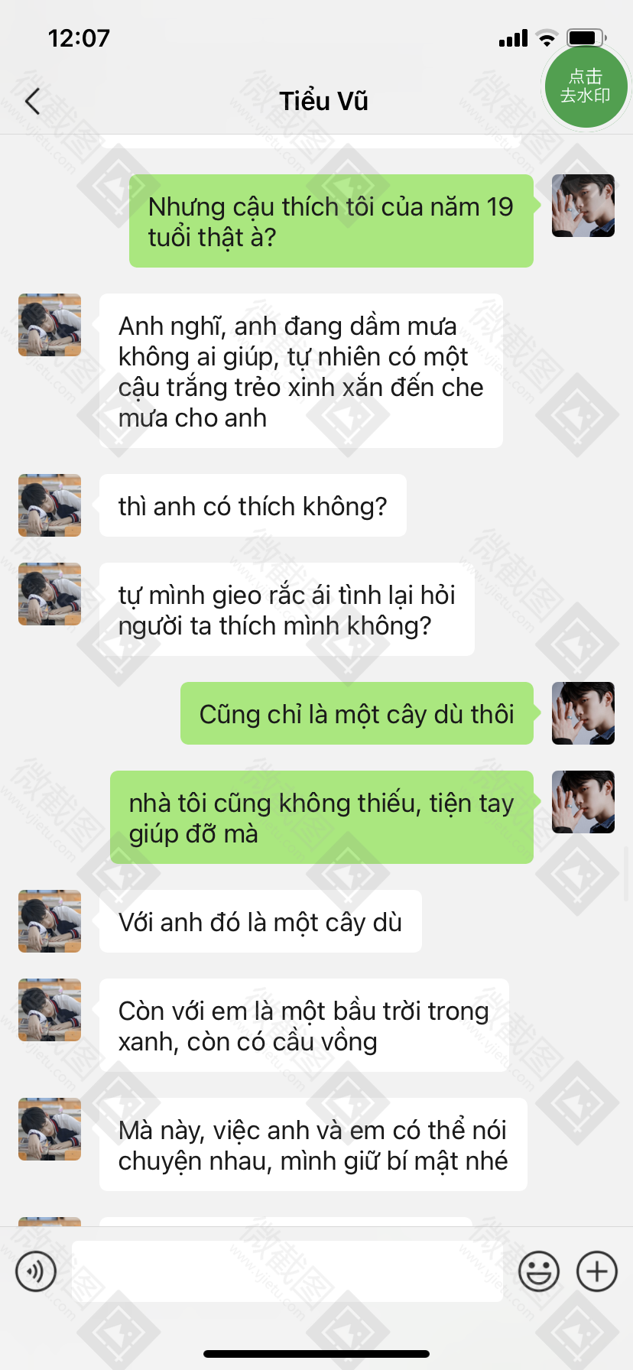Image resolution: width=633 pixels, height=1370 pixels.
Task: Open the plus attachments menu
Action: tap(597, 1271)
